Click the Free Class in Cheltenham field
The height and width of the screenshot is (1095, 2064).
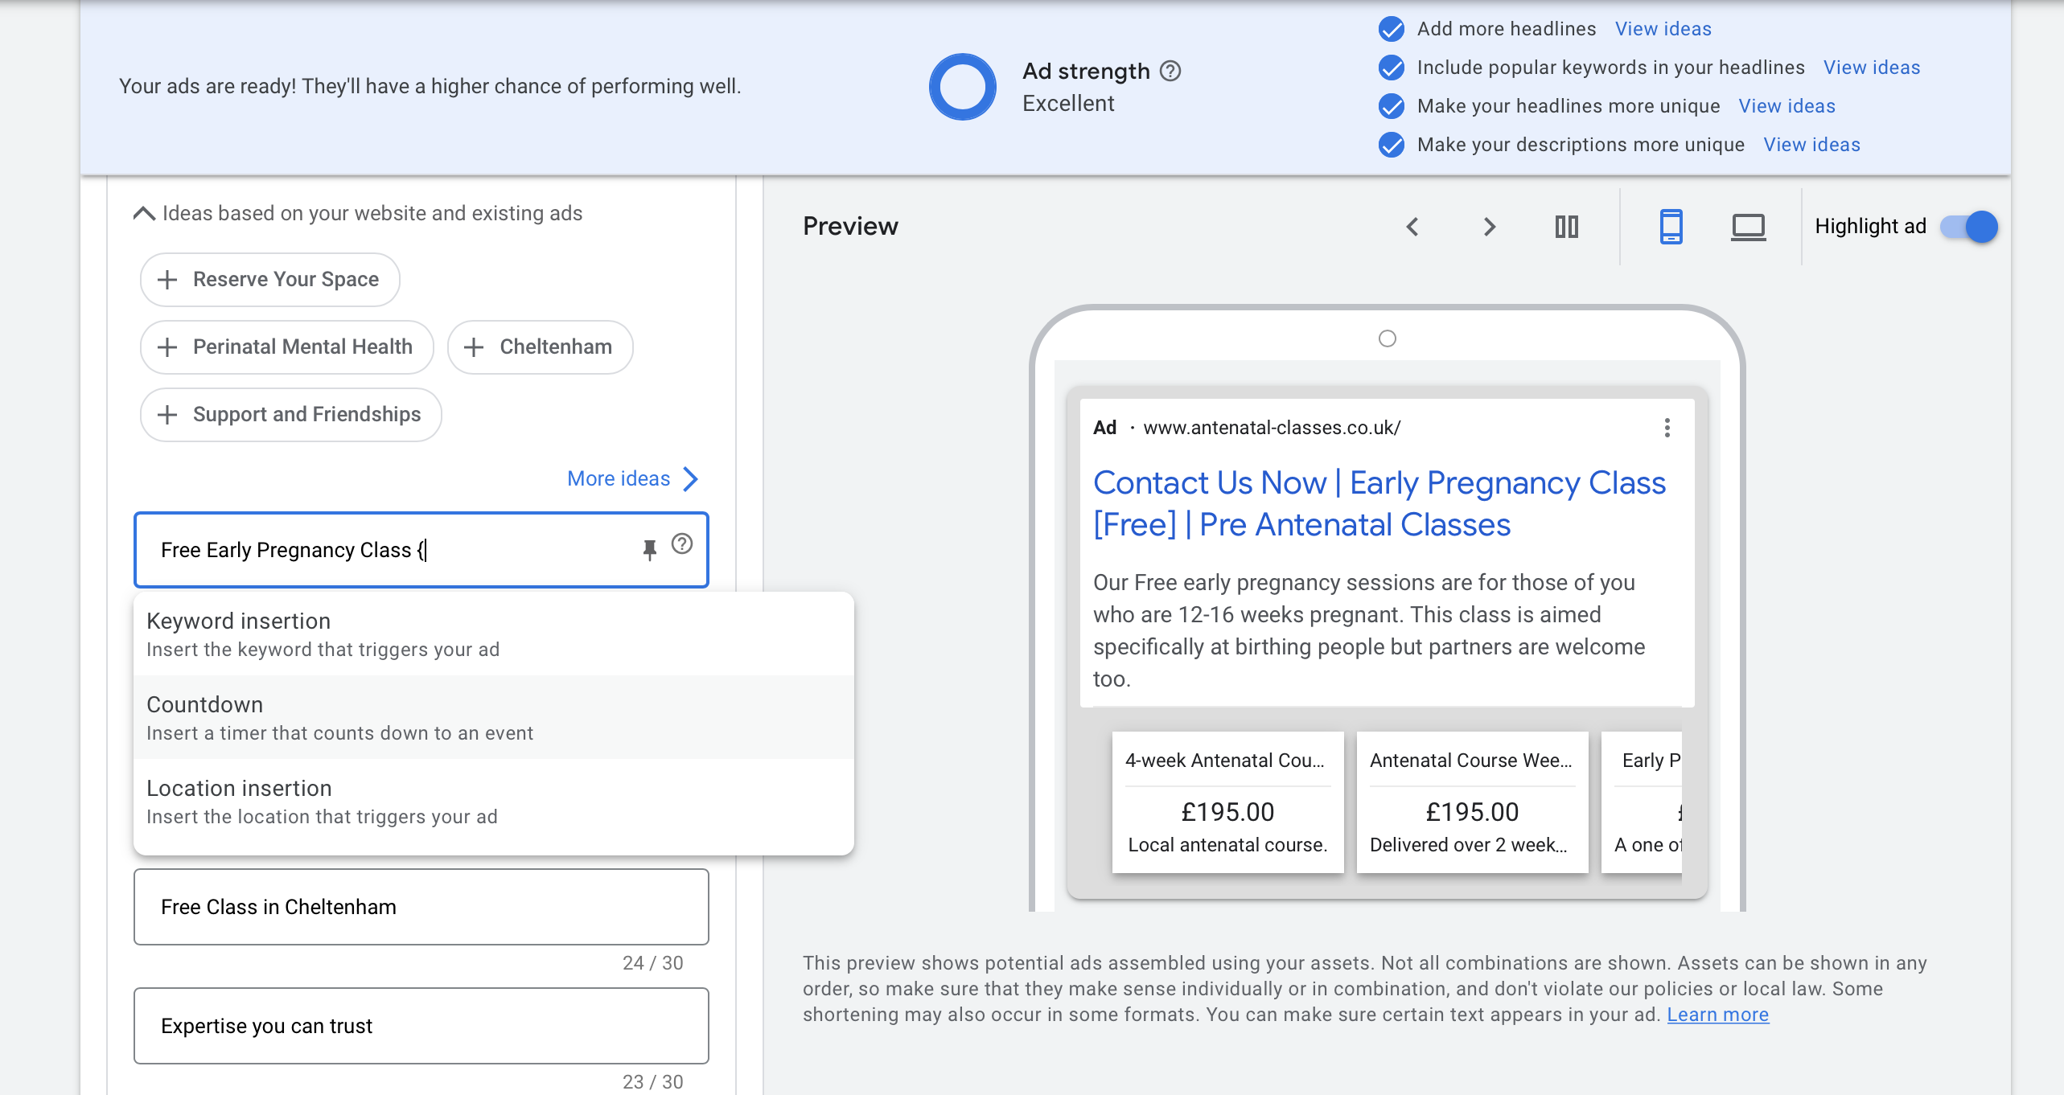click(x=421, y=907)
